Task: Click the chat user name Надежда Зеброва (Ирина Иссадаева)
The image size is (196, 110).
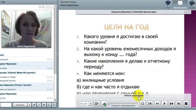Action: [18, 73]
